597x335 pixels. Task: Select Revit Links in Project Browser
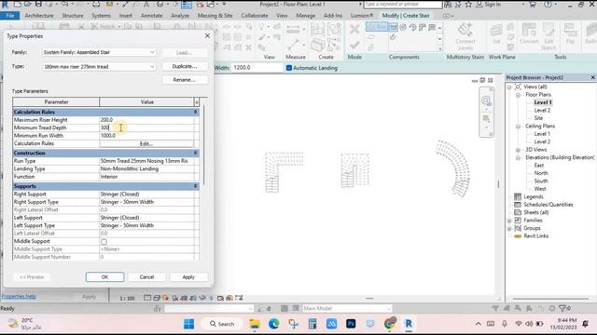[x=535, y=235]
